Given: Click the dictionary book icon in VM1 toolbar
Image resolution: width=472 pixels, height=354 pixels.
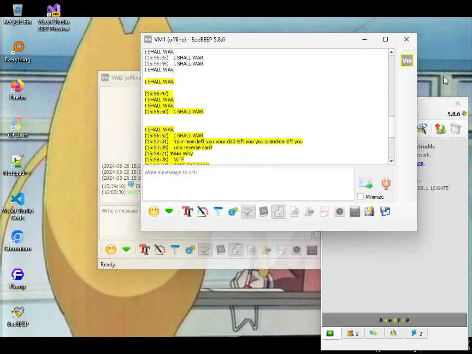Looking at the screenshot, I should coord(264,211).
